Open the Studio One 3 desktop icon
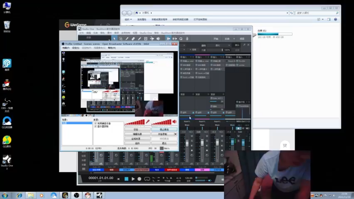 (7, 162)
